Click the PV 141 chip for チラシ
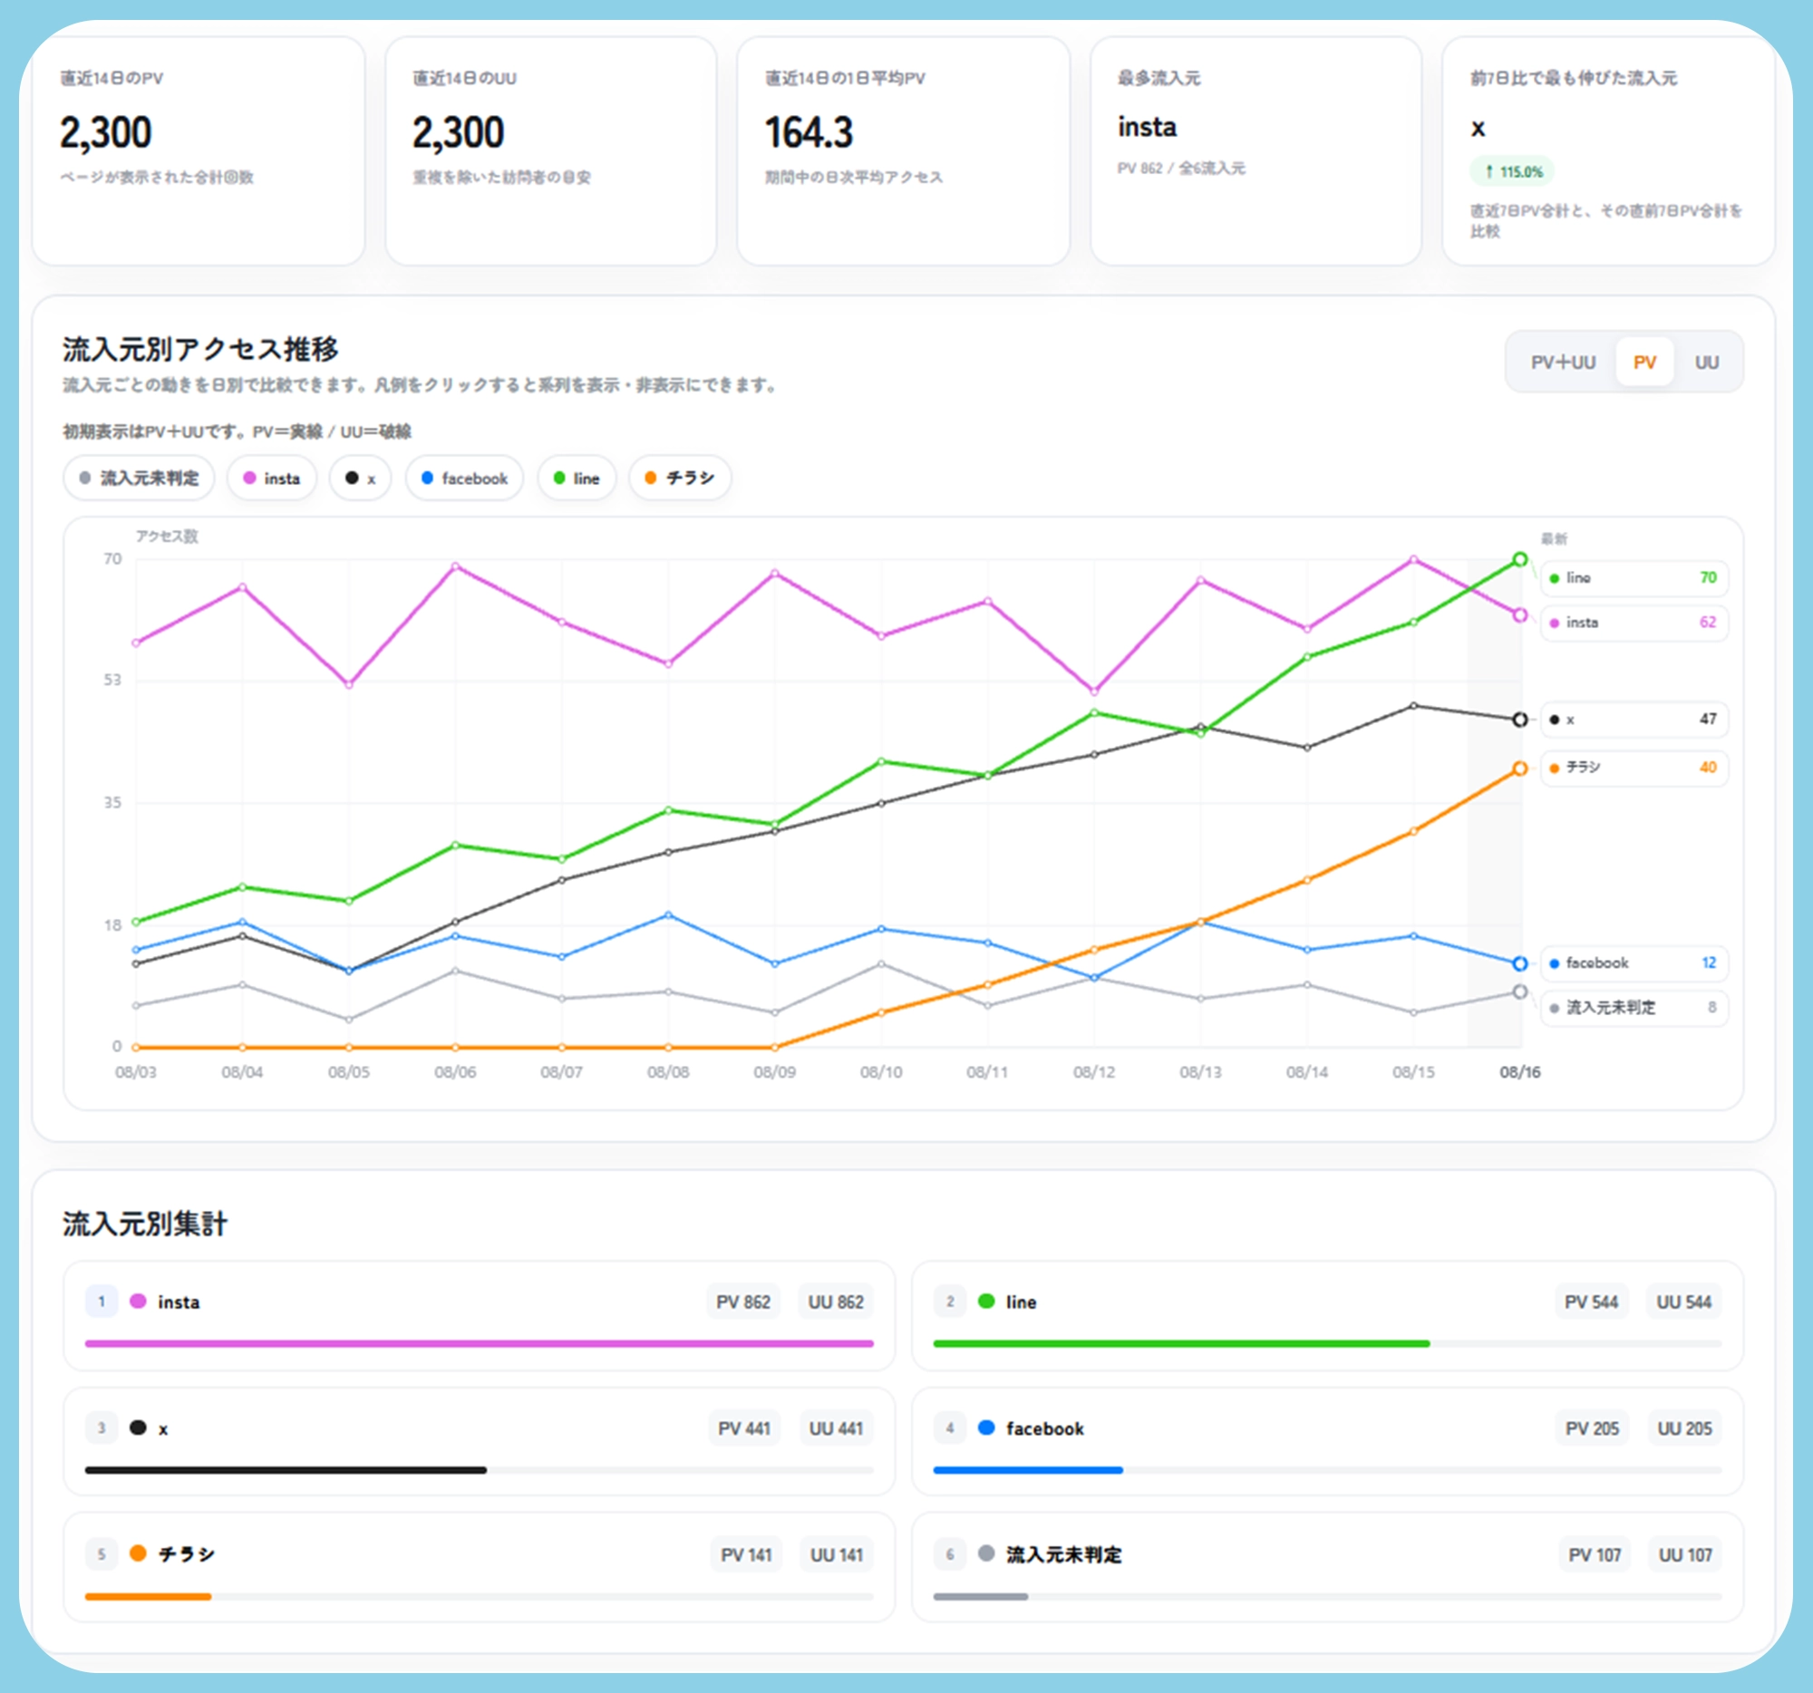The image size is (1813, 1693). (746, 1554)
